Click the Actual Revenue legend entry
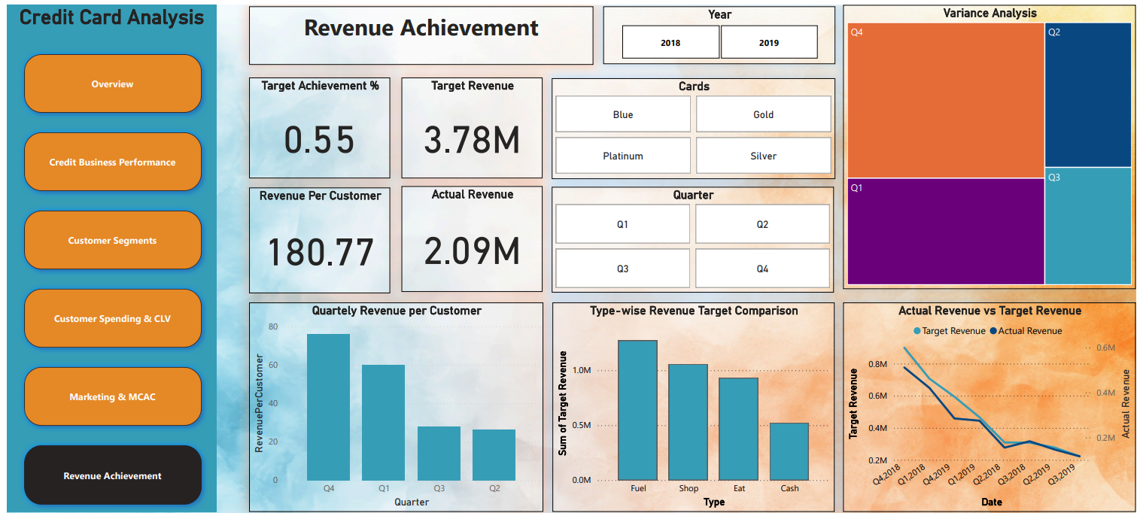This screenshot has width=1143, height=519. click(x=1026, y=331)
